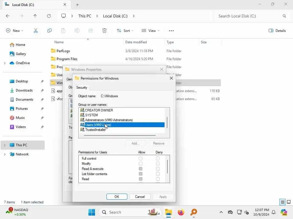Click the search magnifier icon in File Explorer
This screenshot has width=293, height=219.
coord(284,16)
